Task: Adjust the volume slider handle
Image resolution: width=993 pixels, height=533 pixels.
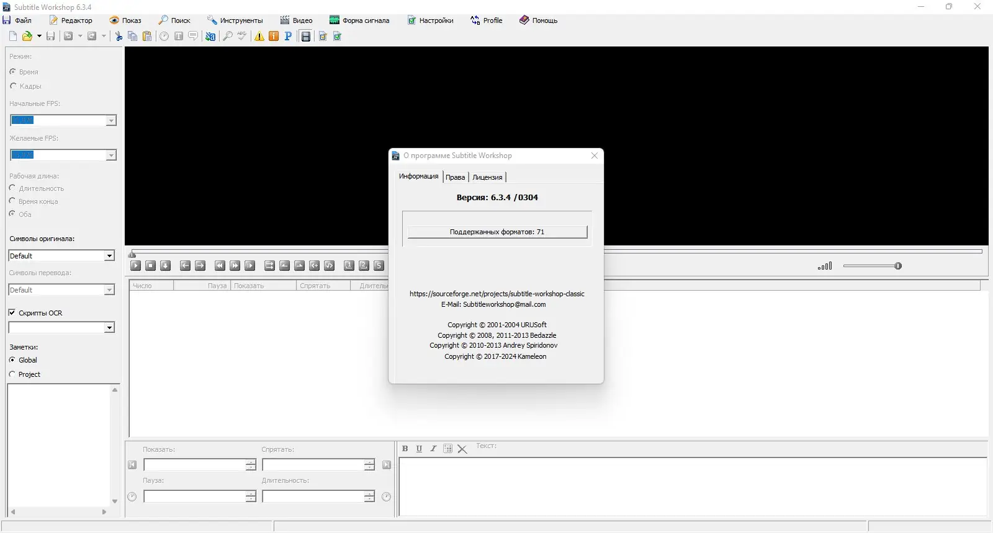Action: pyautogui.click(x=898, y=266)
